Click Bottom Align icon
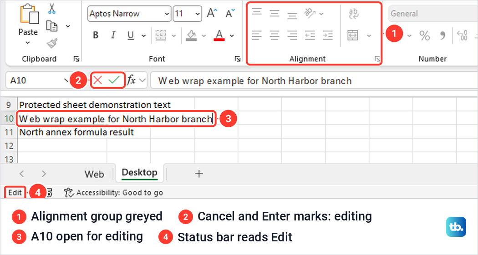478x255 pixels. (292, 15)
